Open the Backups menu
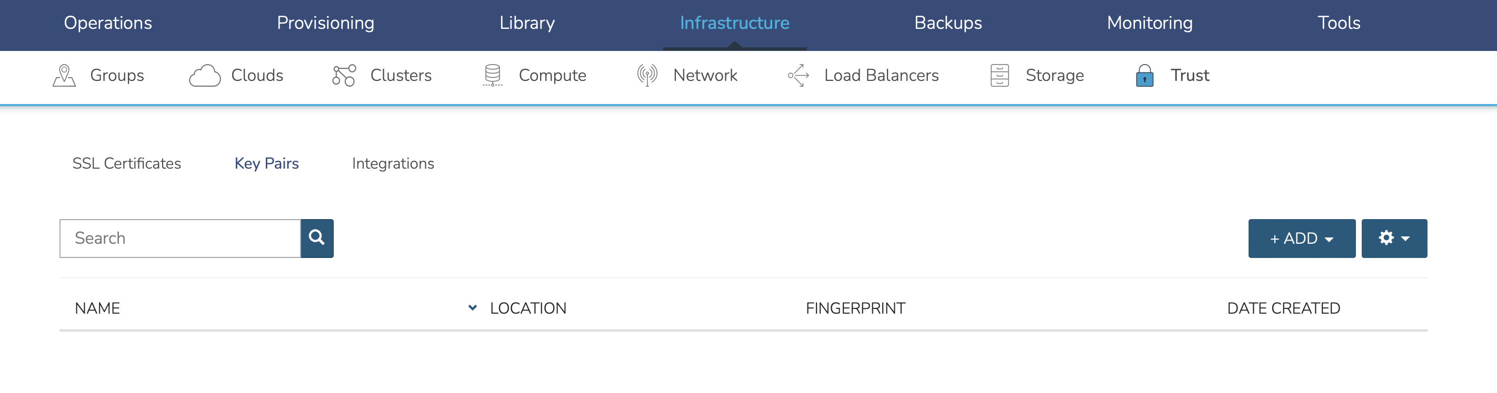Viewport: 1497px width, 393px height. point(948,23)
